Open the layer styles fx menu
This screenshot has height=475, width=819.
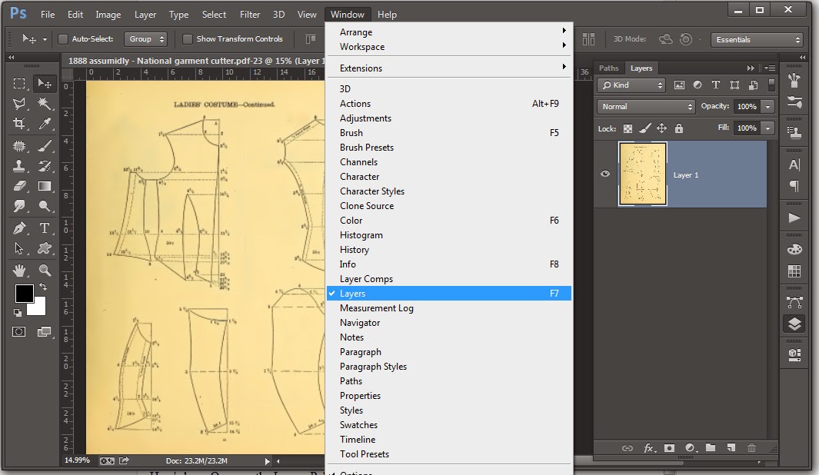pyautogui.click(x=648, y=448)
